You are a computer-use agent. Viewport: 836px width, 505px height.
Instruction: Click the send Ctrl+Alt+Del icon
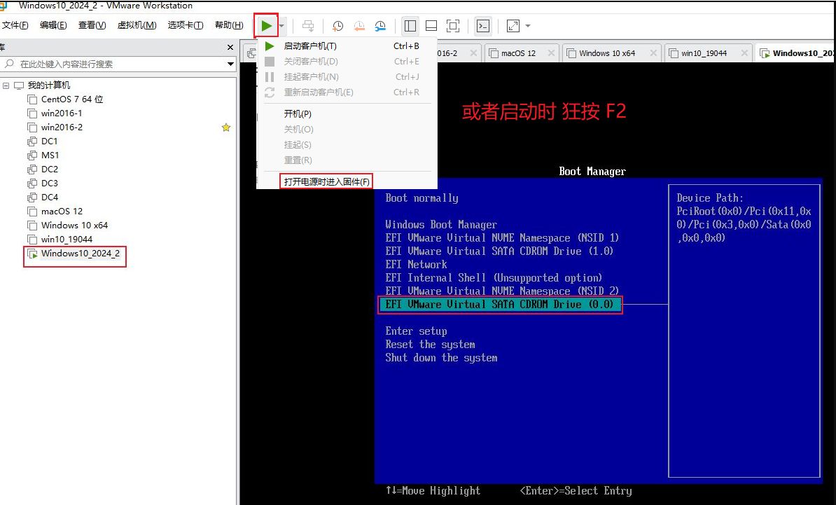(307, 26)
